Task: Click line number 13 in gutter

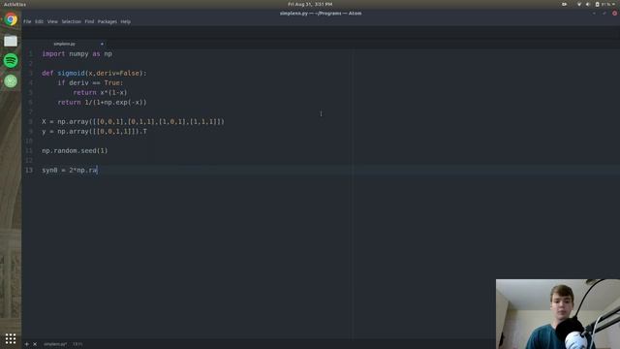Action: [29, 171]
